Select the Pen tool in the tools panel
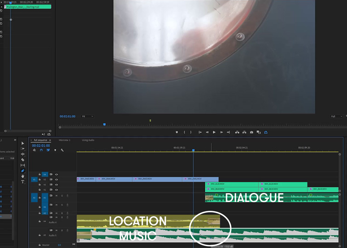The width and height of the screenshot is (347, 248). coord(23,171)
